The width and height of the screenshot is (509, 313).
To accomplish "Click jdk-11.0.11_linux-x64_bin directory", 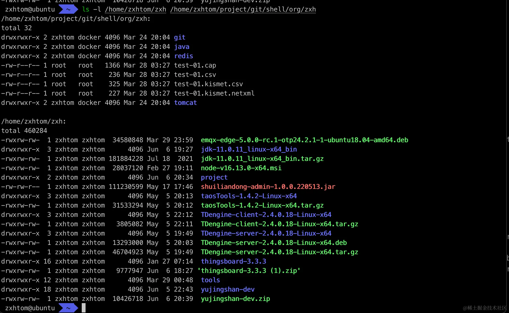I will [249, 149].
